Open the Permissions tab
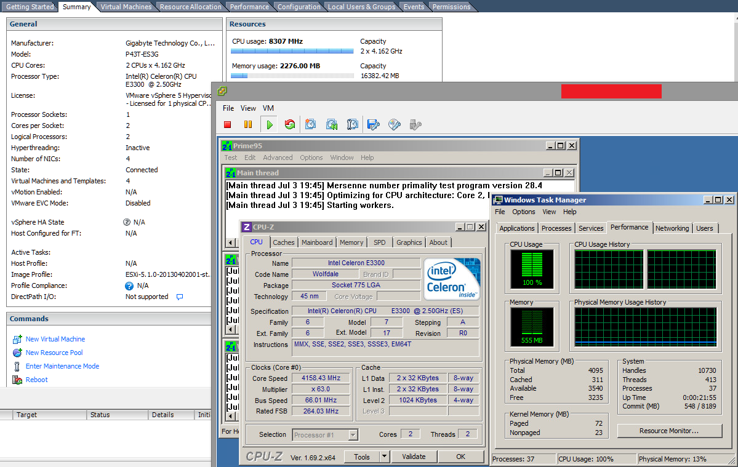 click(451, 7)
